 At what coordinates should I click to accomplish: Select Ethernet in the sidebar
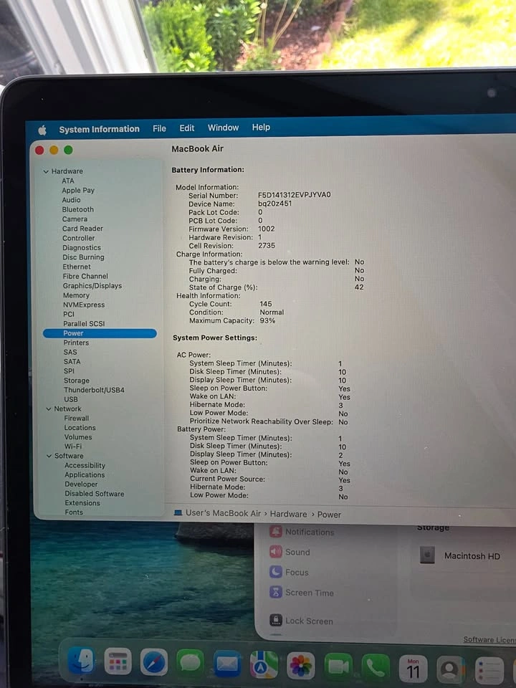click(77, 267)
